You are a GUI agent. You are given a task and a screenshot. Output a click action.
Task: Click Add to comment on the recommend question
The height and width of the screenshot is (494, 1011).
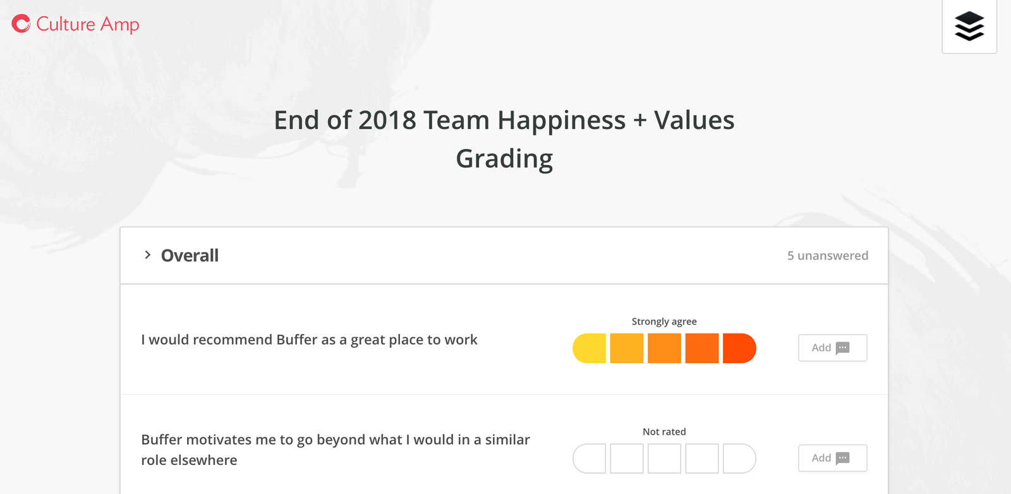[832, 347]
